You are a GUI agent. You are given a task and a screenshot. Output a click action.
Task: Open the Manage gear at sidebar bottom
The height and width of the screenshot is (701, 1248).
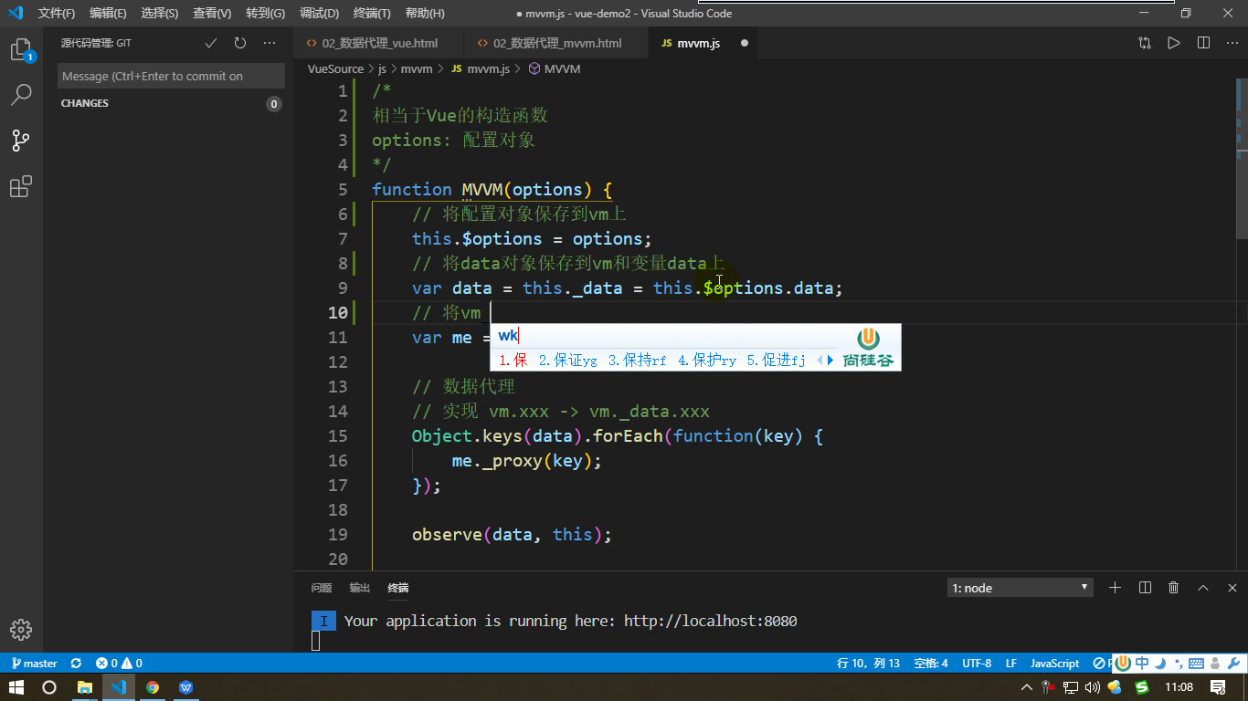point(21,630)
